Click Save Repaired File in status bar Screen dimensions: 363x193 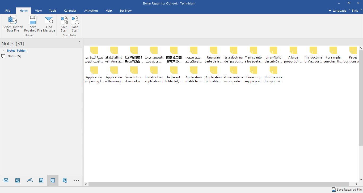pos(347,190)
